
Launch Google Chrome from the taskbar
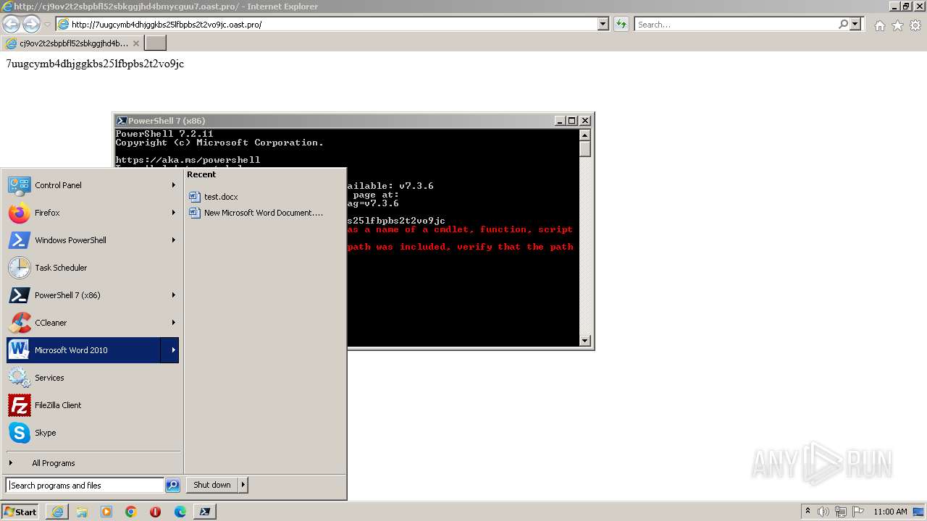coord(131,512)
